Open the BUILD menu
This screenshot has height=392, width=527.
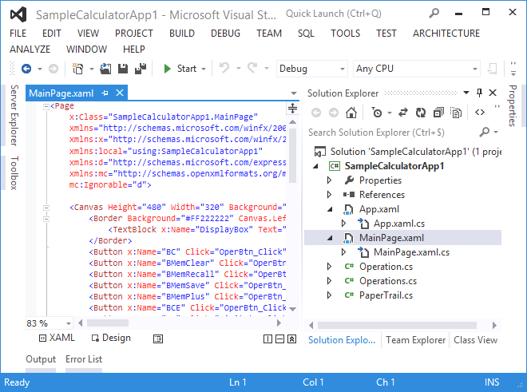pos(182,34)
